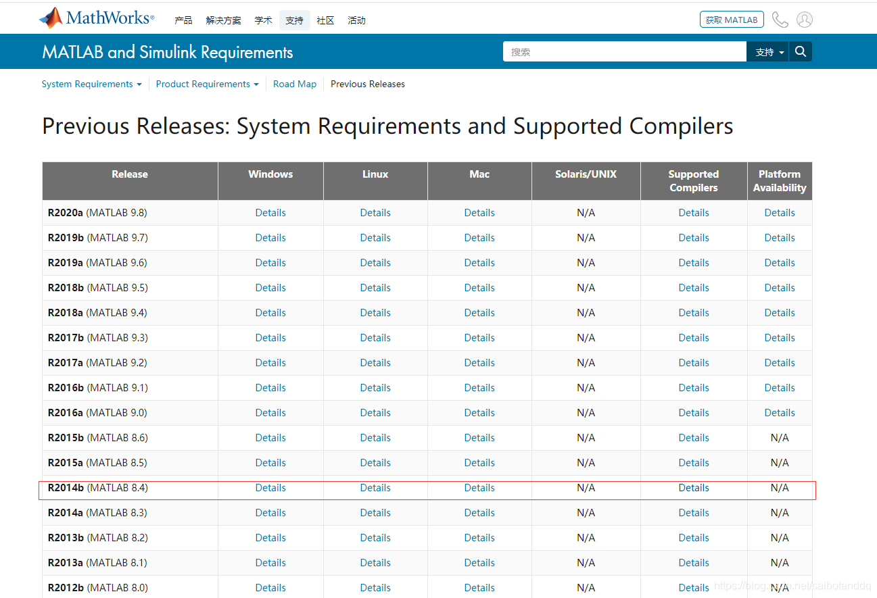
Task: Select the 社区 menu item
Action: coord(325,20)
